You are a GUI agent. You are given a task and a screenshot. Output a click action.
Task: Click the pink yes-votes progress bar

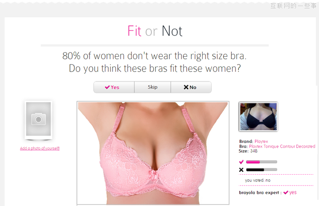point(262,162)
